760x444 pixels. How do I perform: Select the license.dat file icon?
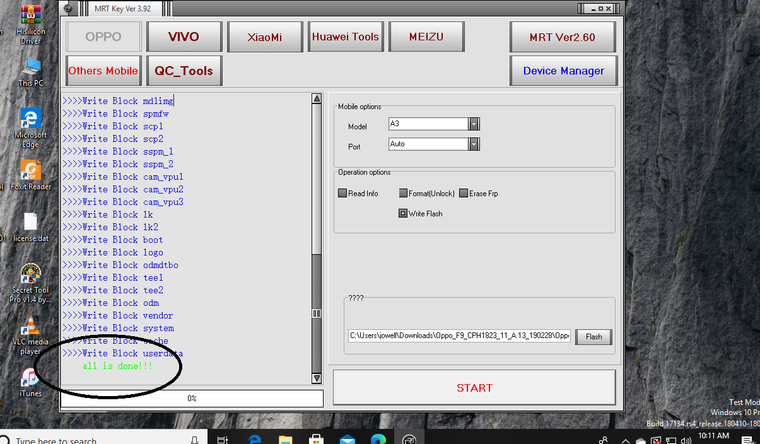click(x=30, y=228)
